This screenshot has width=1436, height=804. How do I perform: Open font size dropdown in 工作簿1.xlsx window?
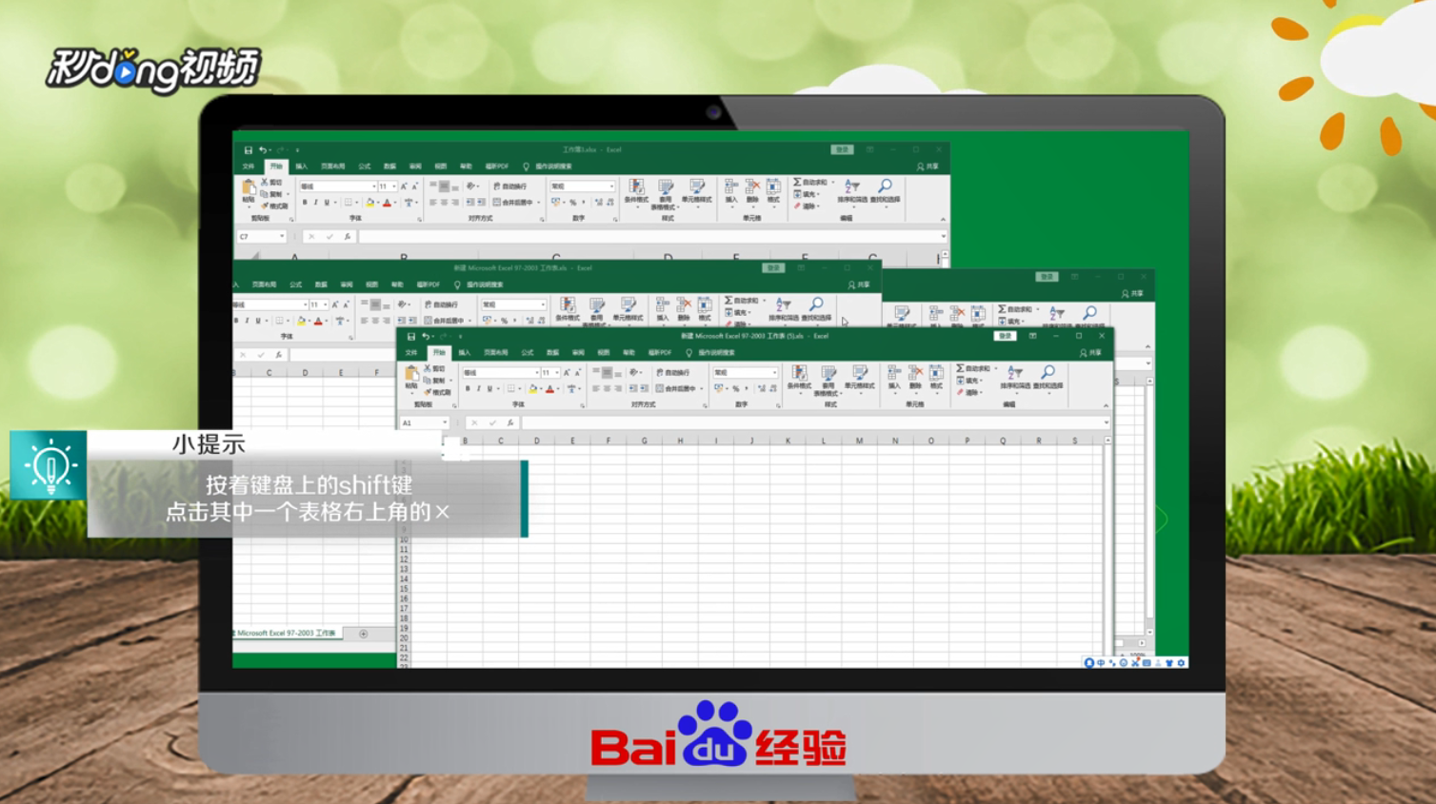[x=394, y=186]
